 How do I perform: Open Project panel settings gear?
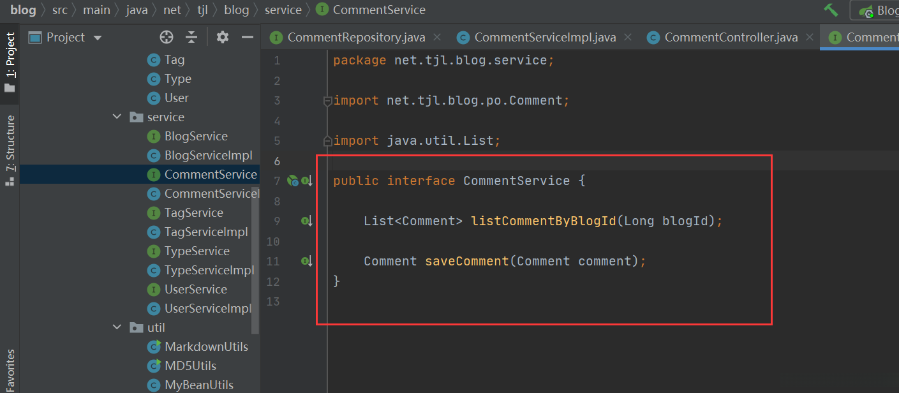click(222, 37)
